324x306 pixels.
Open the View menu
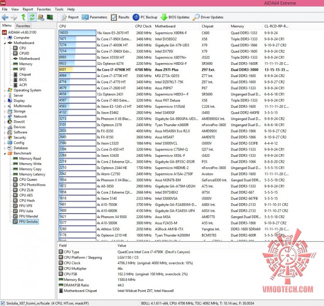point(15,9)
